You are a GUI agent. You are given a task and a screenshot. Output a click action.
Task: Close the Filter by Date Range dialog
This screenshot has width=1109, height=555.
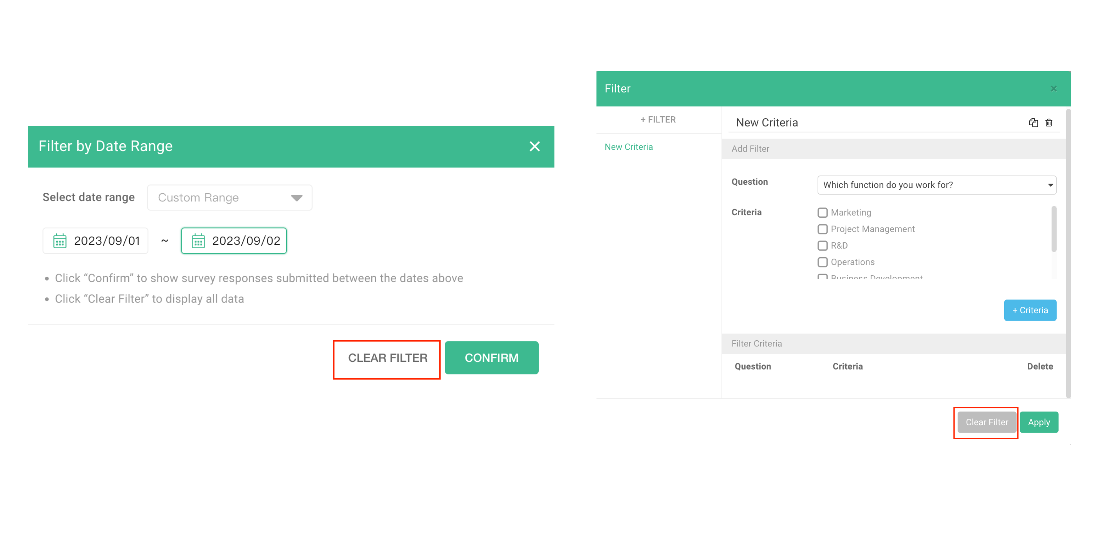tap(534, 147)
